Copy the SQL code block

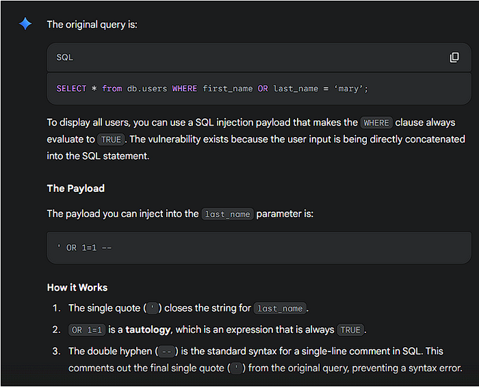454,57
